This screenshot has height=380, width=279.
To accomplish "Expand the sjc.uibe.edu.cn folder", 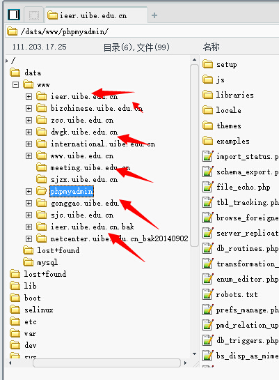I will pyautogui.click(x=29, y=215).
